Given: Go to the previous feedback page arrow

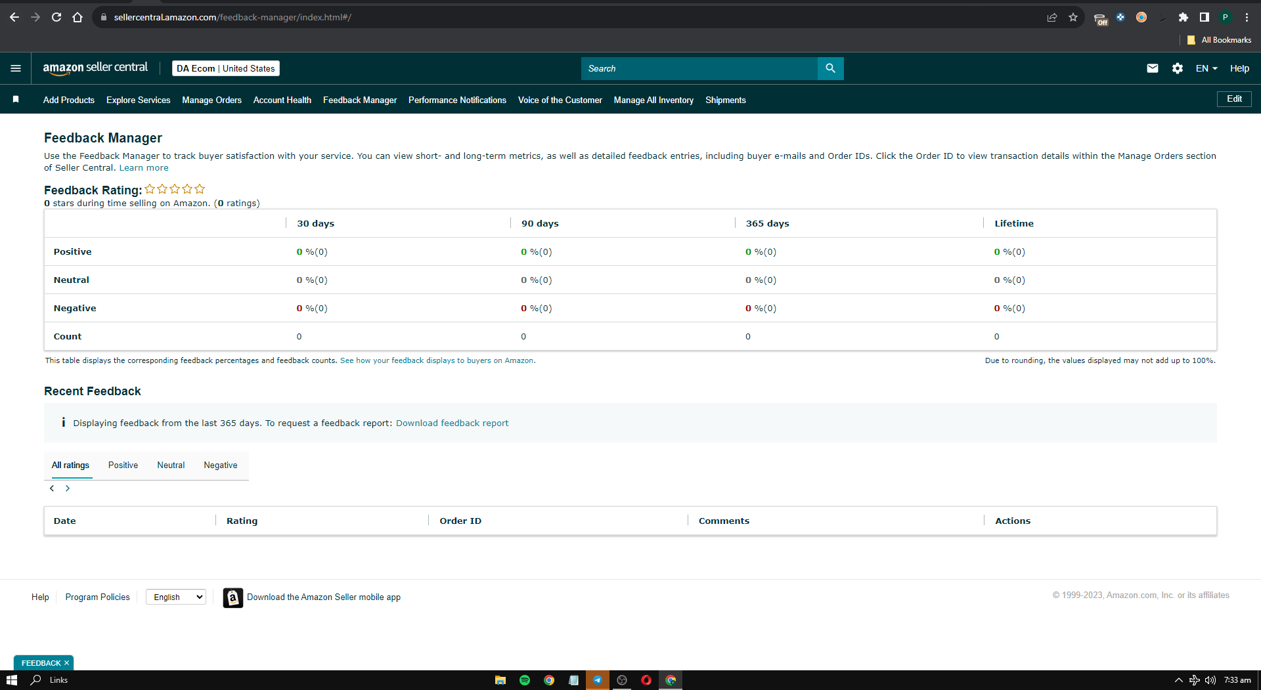Looking at the screenshot, I should pos(52,488).
